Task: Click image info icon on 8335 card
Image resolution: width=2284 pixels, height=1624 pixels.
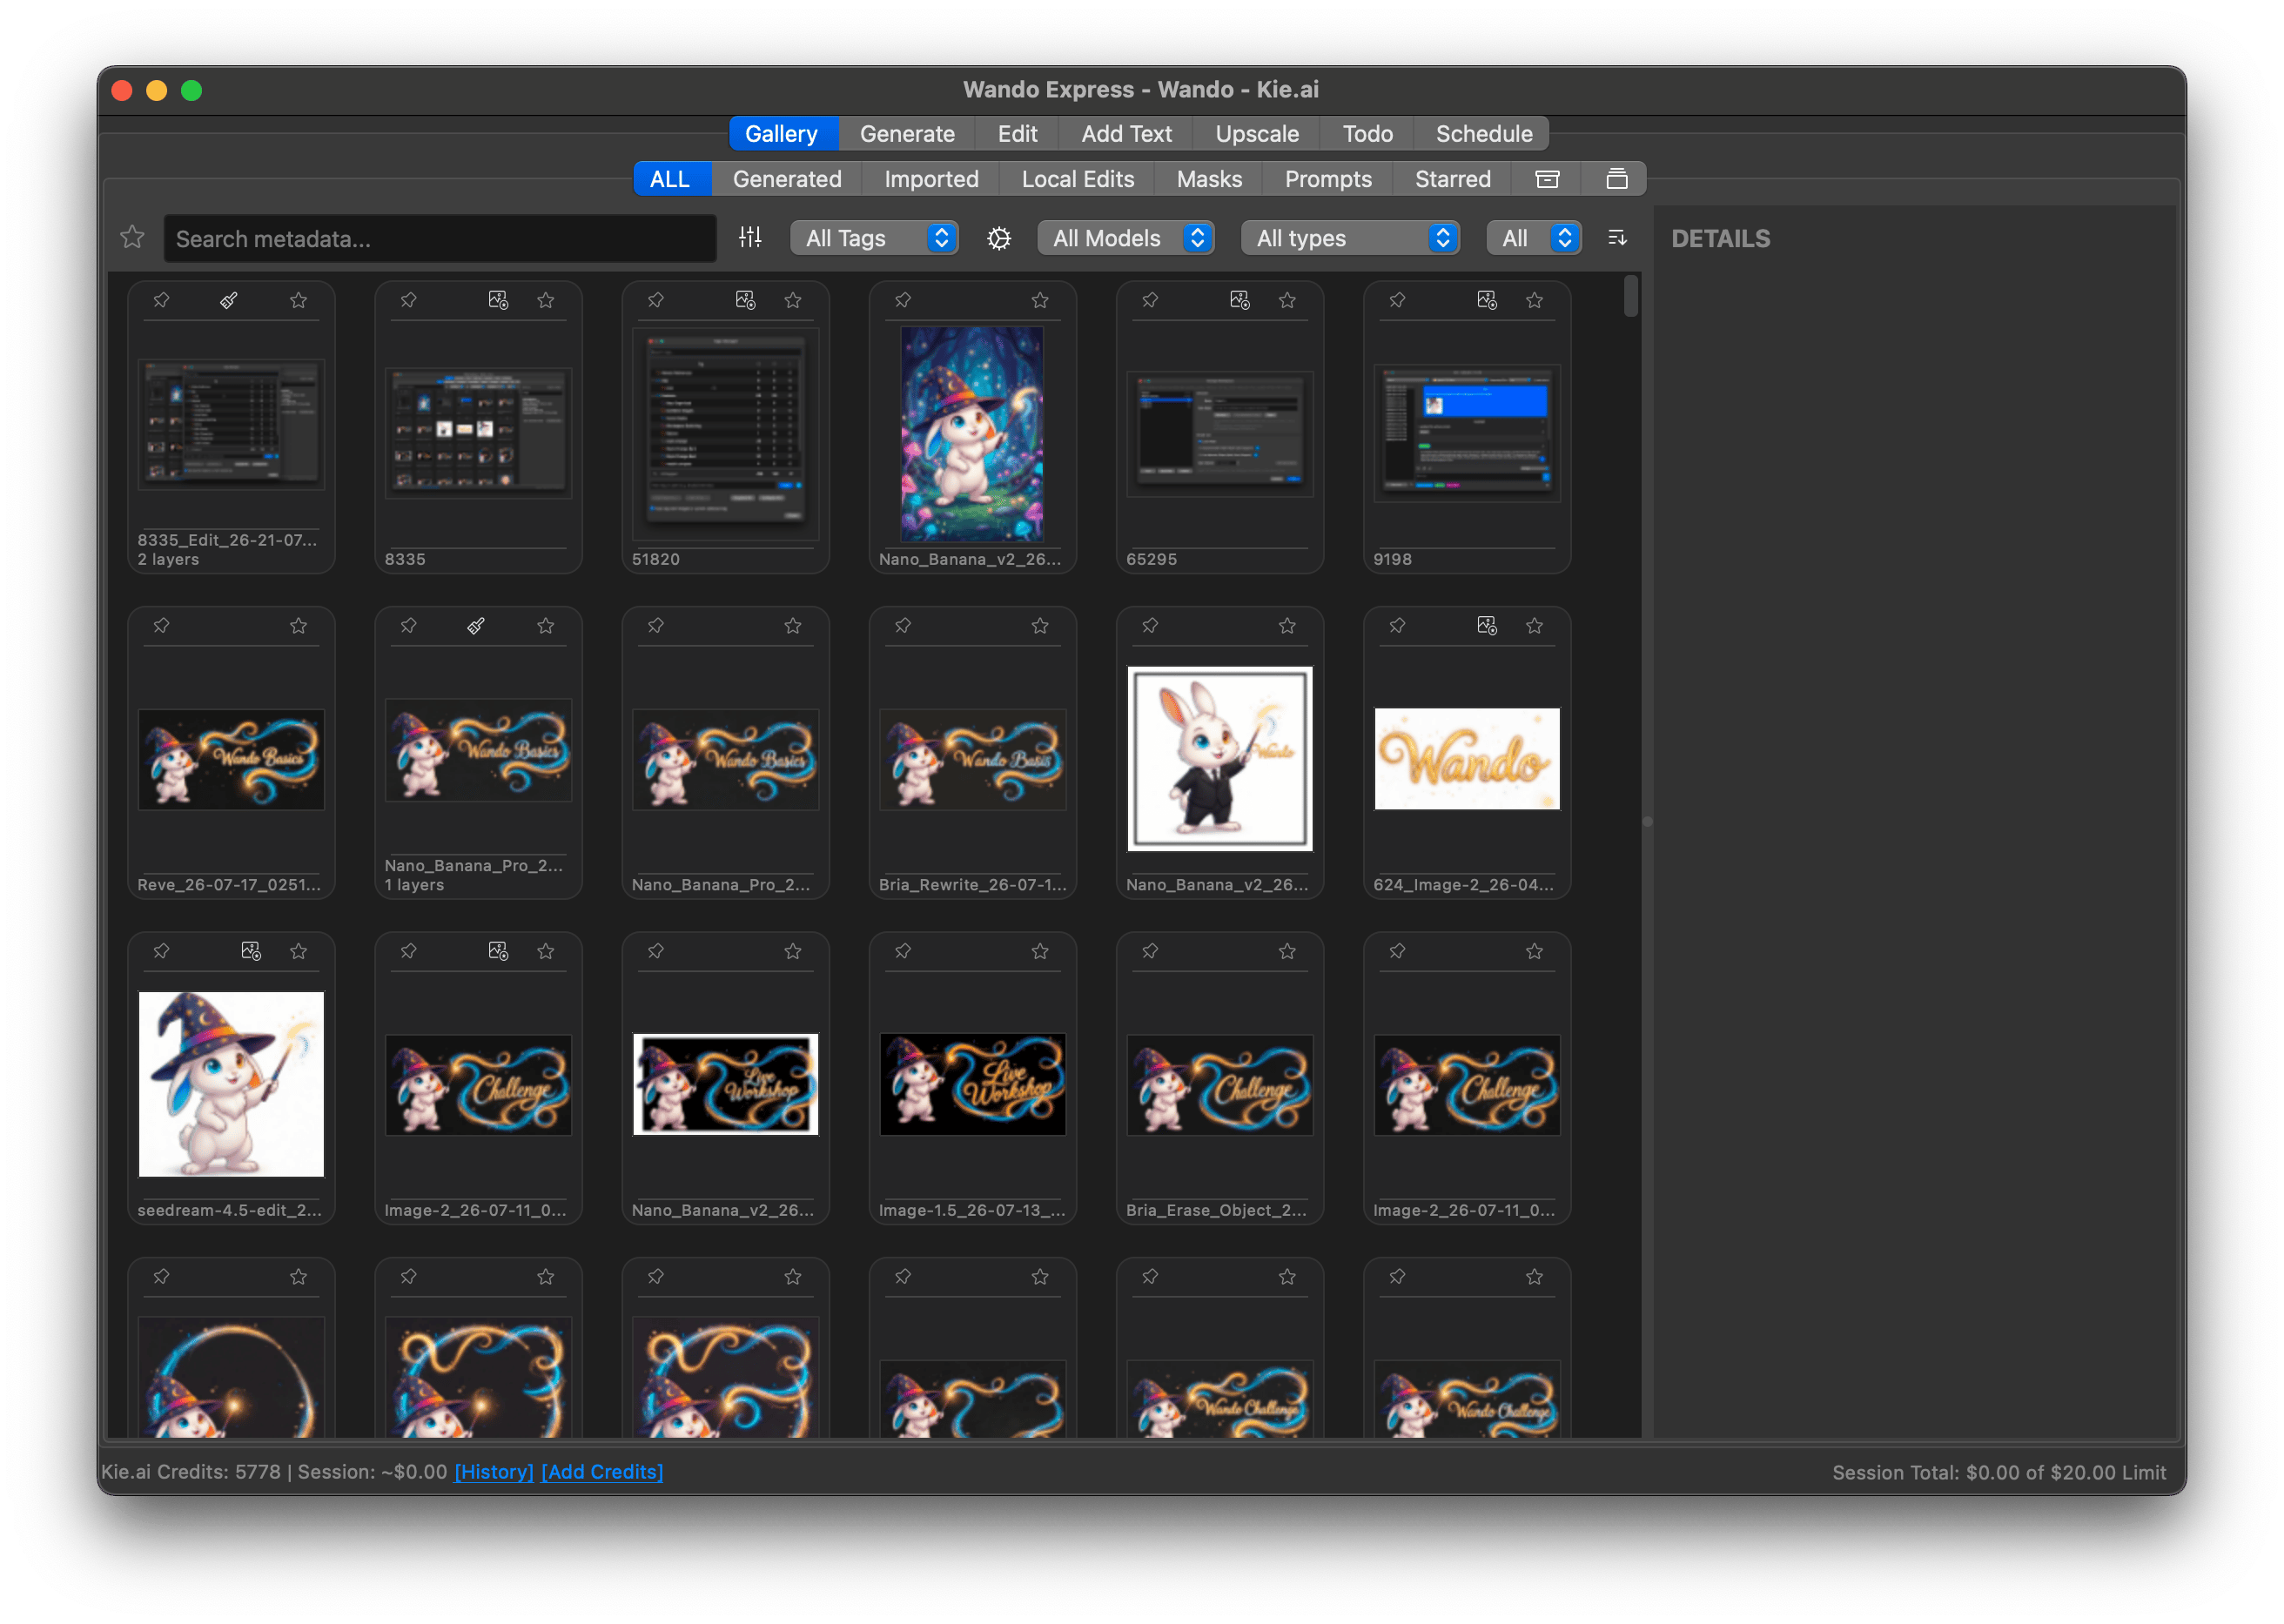Action: pyautogui.click(x=498, y=300)
